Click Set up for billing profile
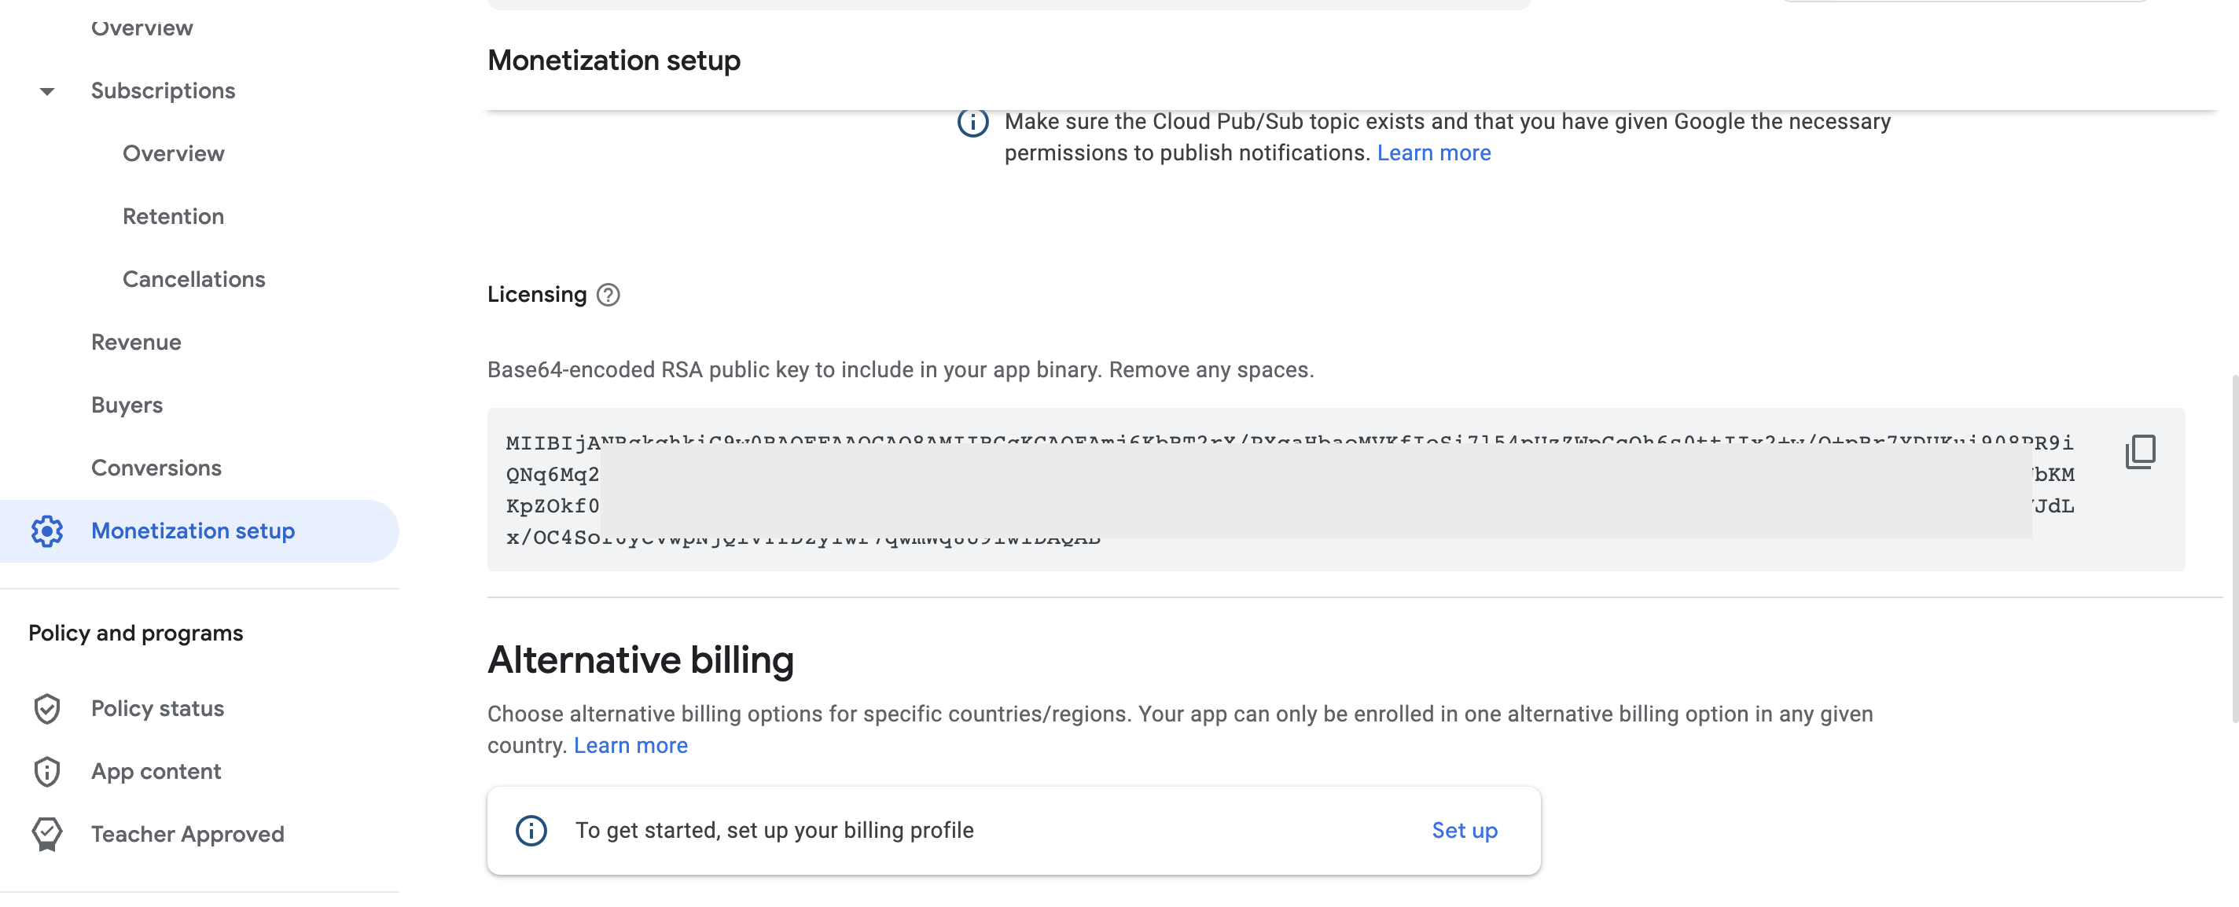The height and width of the screenshot is (907, 2239). point(1464,831)
